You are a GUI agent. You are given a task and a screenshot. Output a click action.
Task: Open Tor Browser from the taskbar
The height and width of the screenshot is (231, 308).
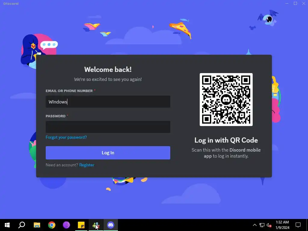click(x=66, y=225)
